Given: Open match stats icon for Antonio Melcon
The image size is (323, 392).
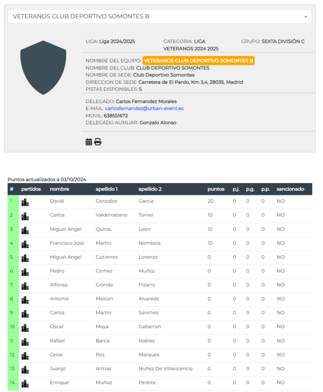Looking at the screenshot, I should tap(25, 300).
